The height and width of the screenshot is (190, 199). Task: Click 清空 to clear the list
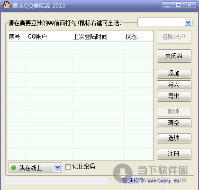(174, 123)
